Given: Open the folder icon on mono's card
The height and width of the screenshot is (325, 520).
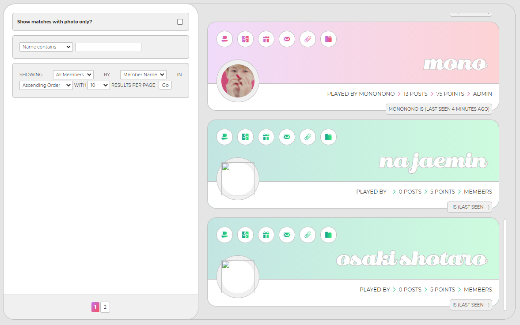Looking at the screenshot, I should click(328, 39).
